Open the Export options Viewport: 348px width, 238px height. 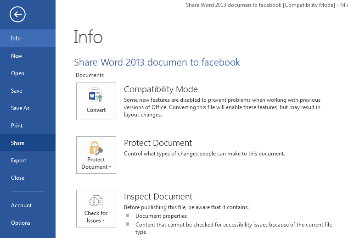pos(19,161)
